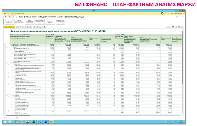Screen dimensions: 197x126
Task: Collapse the 1.1. Выручка от основной деятельности group
Action: pos(4,44)
